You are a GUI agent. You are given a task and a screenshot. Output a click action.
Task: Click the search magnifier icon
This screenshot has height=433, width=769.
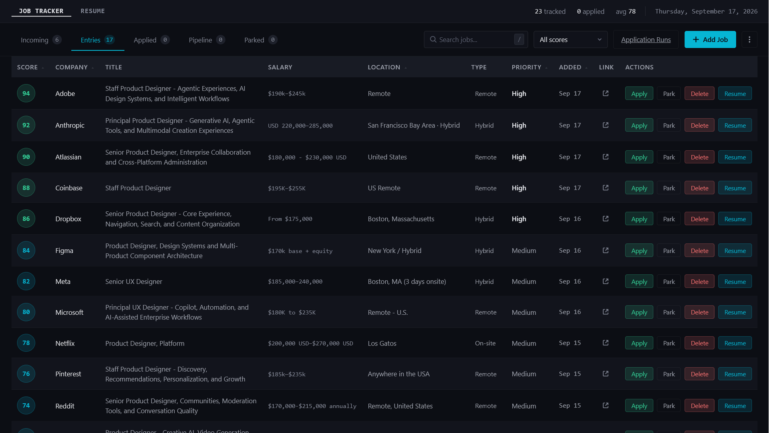tap(433, 39)
